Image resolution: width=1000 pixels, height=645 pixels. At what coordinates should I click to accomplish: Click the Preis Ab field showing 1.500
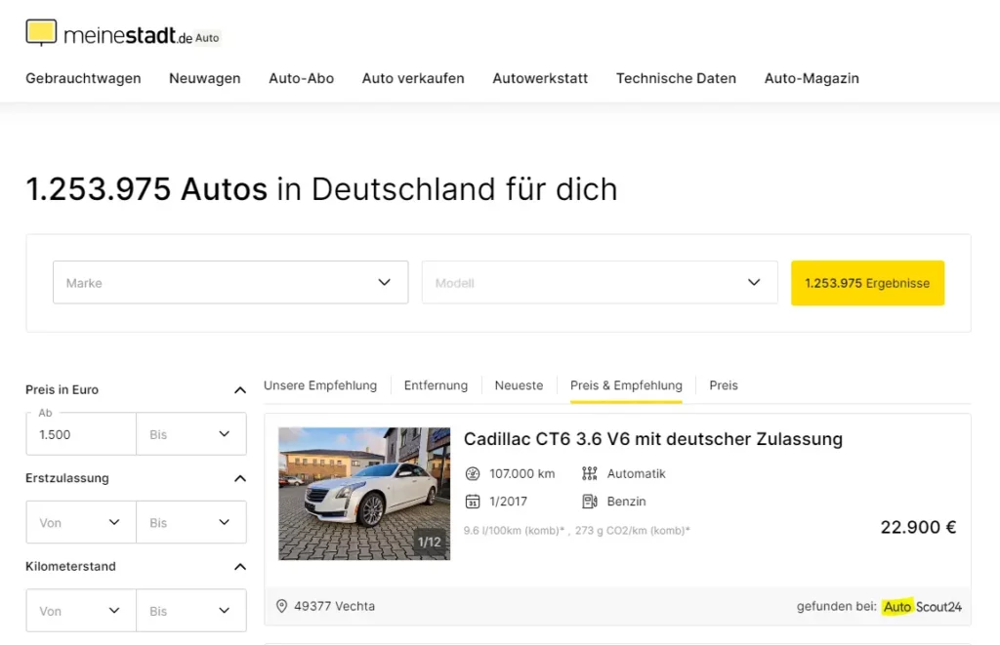pos(81,434)
